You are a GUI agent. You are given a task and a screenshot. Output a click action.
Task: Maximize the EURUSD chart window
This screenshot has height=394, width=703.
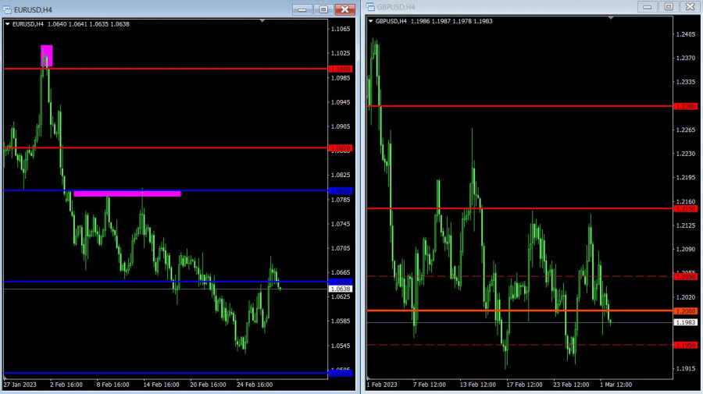(323, 9)
